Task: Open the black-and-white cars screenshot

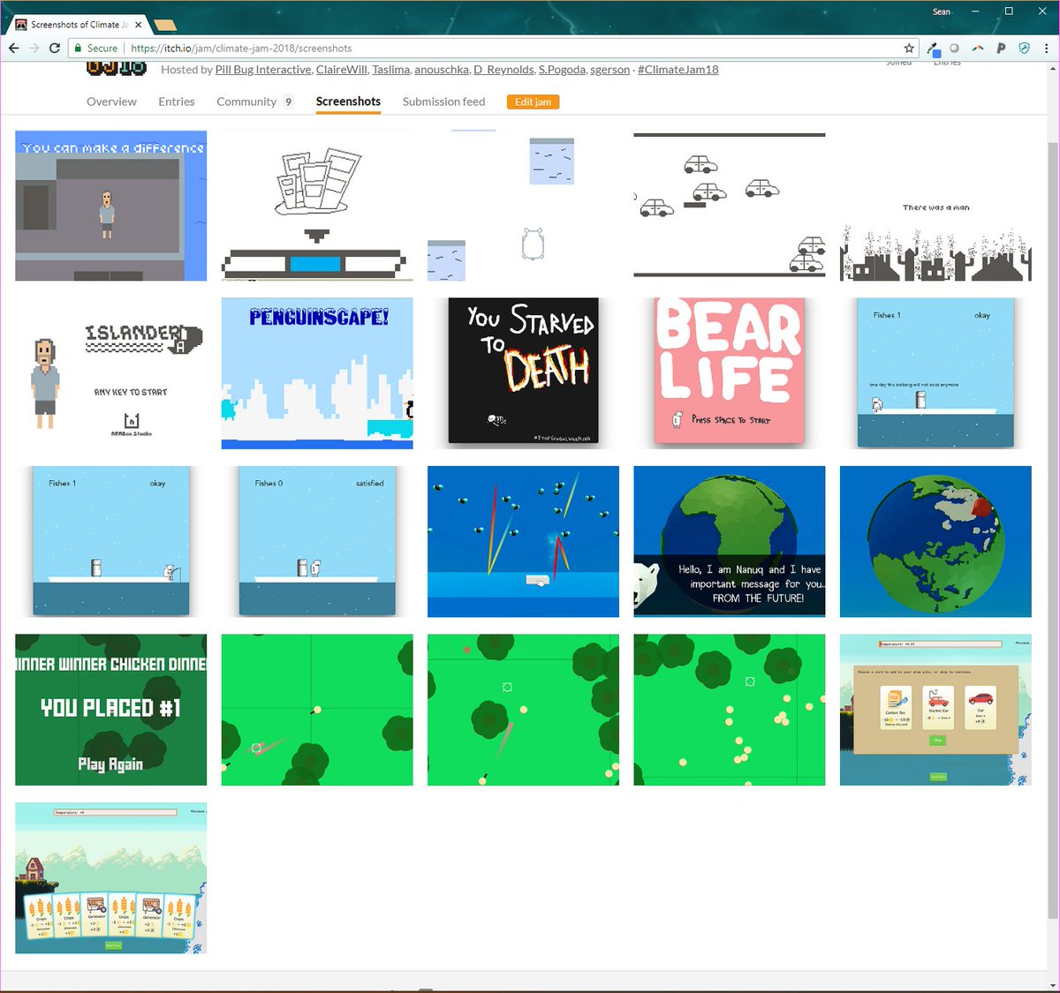Action: click(x=729, y=206)
